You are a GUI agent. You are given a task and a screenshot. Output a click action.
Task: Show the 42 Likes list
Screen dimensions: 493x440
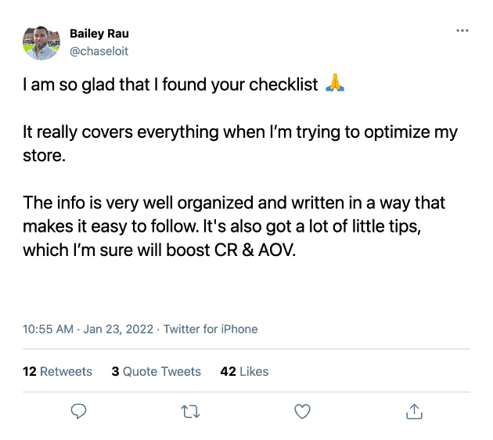coord(244,371)
